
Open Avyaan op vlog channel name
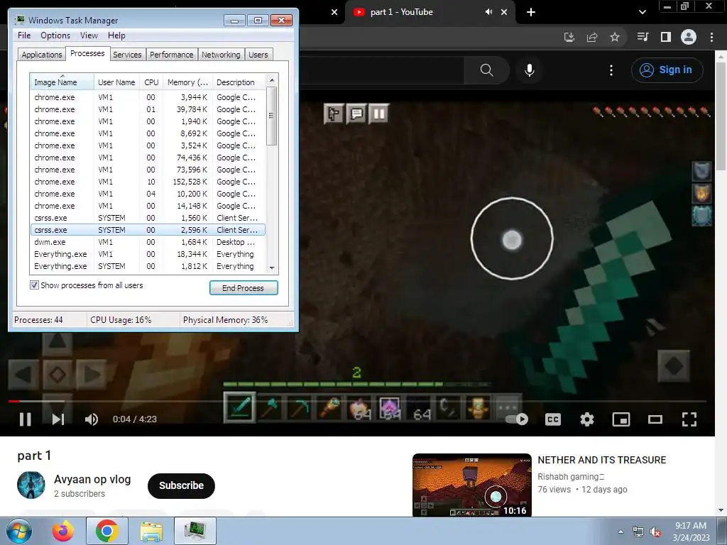pos(92,479)
